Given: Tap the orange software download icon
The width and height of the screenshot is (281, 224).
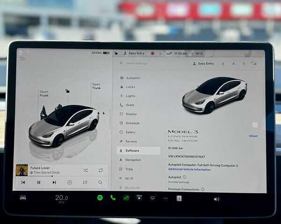Looking at the screenshot, I should 223,63.
